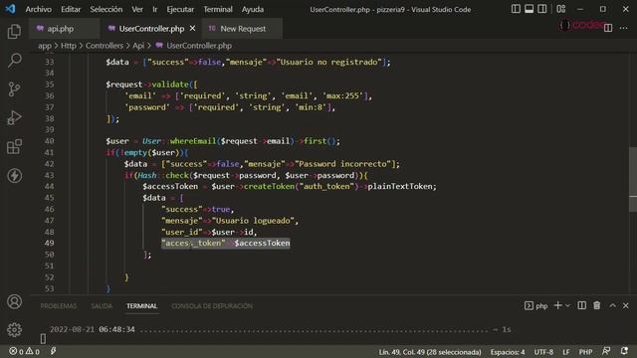Screen dimensions: 637x358
Task: Click Lín. 49, Col. 49 status entry
Action: [x=430, y=352]
